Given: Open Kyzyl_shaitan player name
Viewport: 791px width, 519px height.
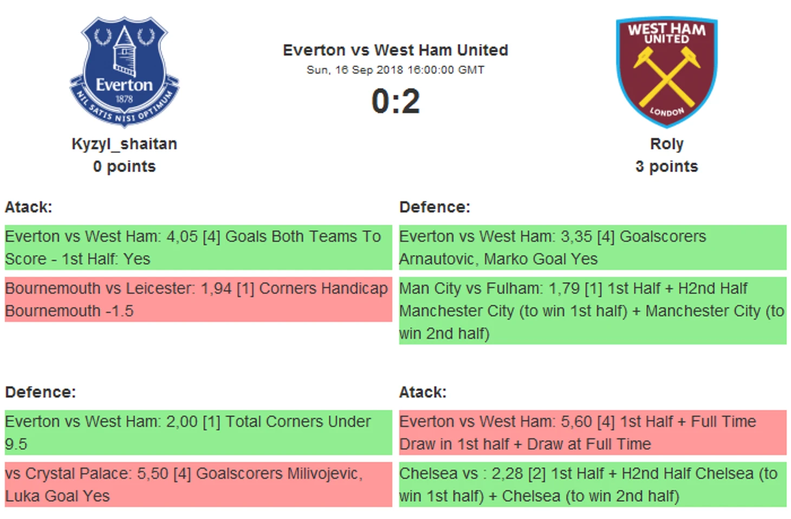Looking at the screenshot, I should 125,144.
